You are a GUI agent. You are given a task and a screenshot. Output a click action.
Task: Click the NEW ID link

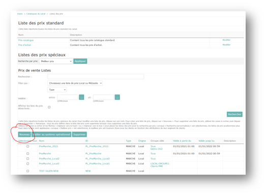point(88,171)
